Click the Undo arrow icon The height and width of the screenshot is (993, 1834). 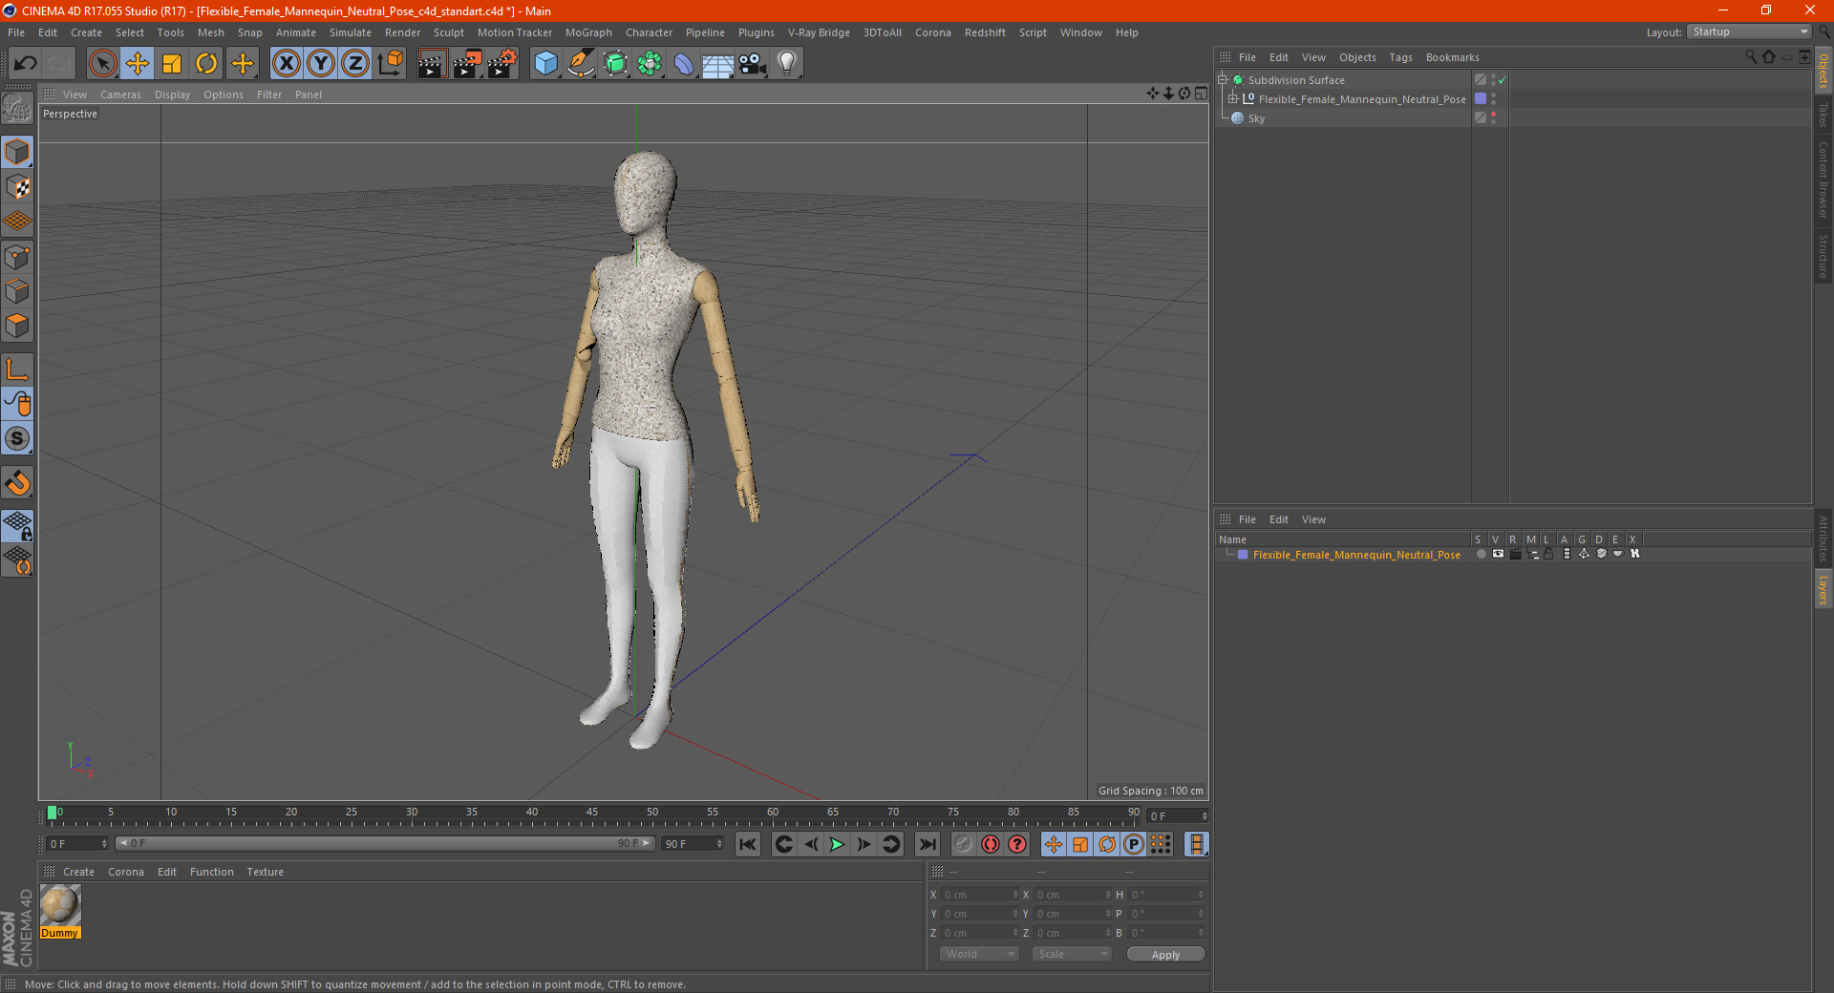pos(26,64)
